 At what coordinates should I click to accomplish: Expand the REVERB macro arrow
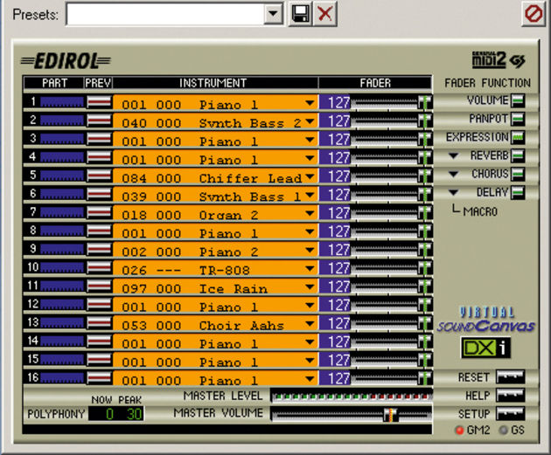454,155
